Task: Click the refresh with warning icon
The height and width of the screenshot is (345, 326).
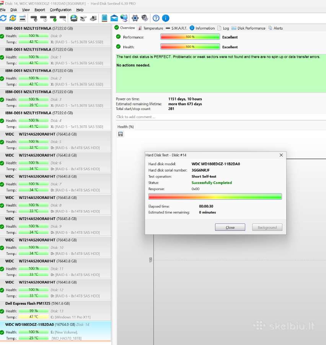Action: (x=13, y=18)
